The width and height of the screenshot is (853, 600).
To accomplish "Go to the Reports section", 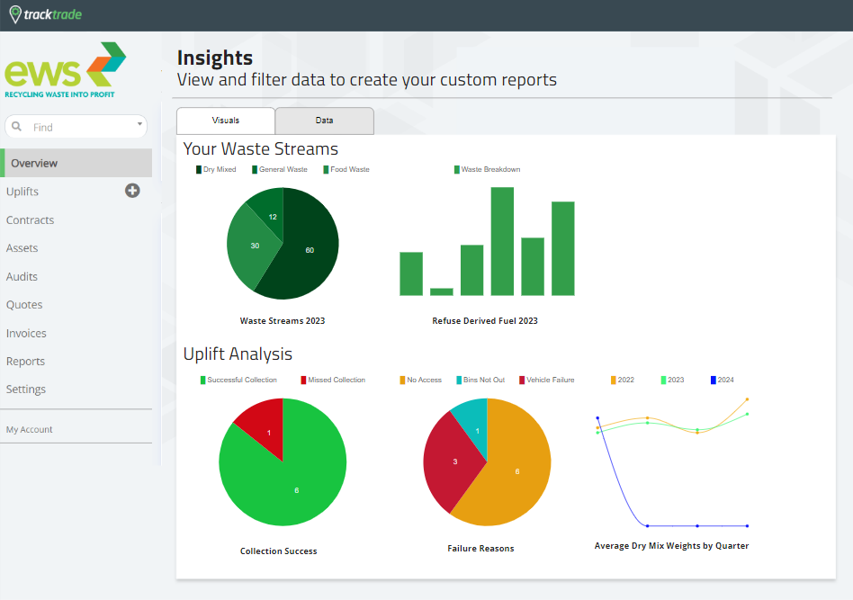I will [25, 362].
